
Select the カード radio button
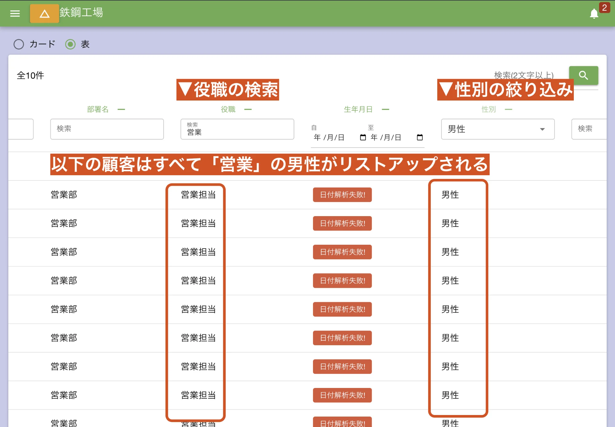coord(19,44)
